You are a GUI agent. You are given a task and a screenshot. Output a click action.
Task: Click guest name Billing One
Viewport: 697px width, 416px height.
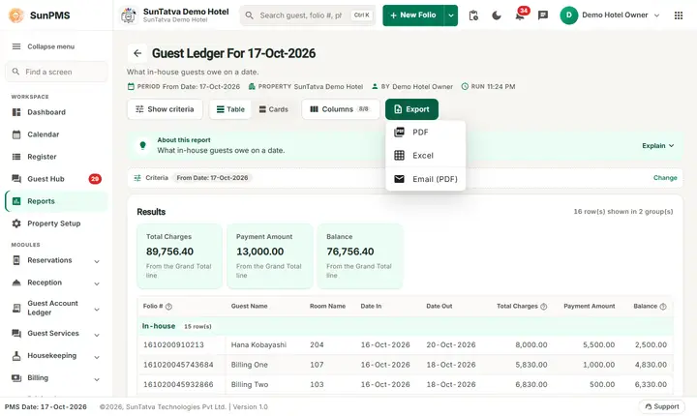pyautogui.click(x=250, y=365)
